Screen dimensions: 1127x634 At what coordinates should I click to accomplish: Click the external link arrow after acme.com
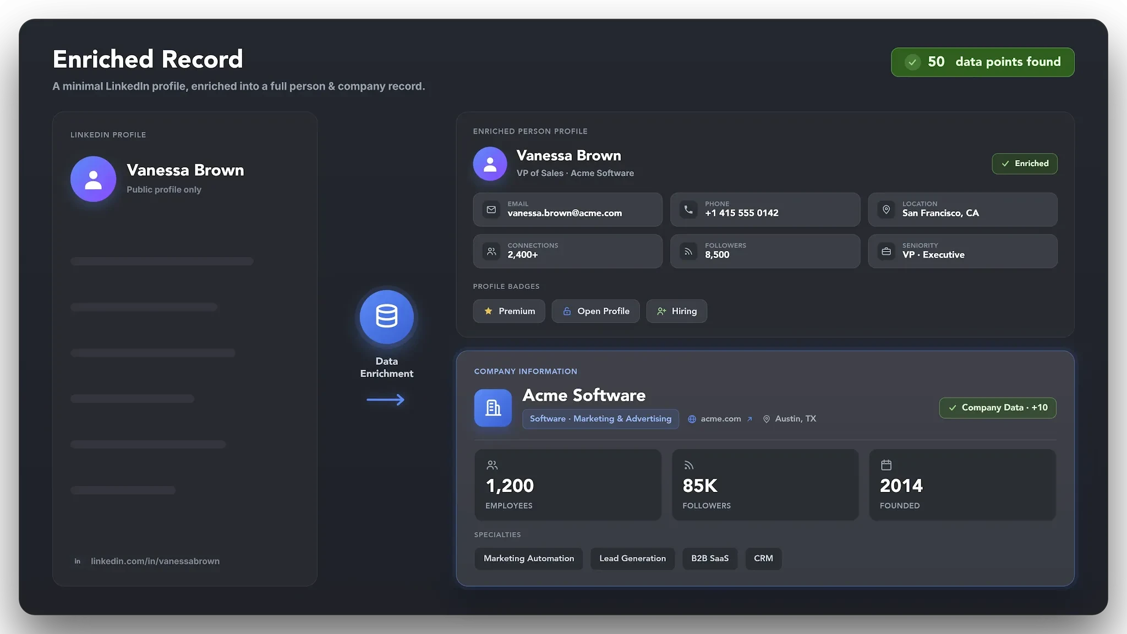point(749,419)
